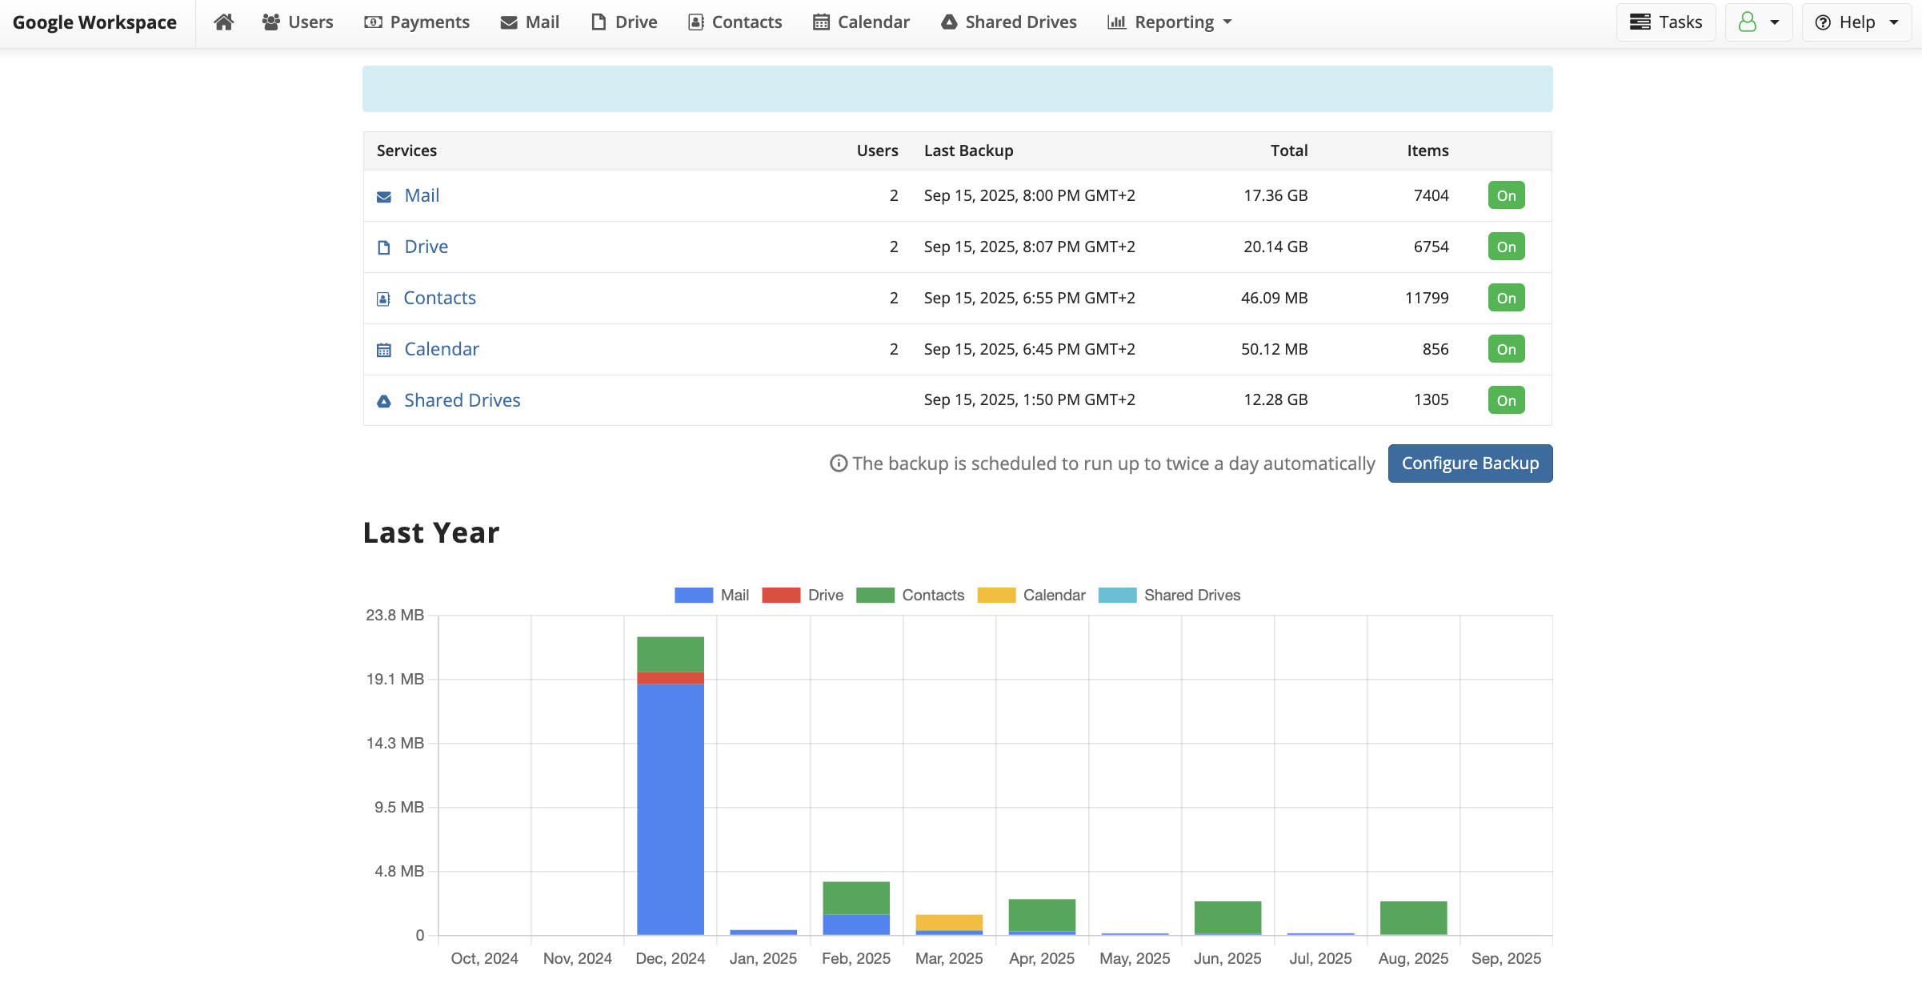Toggle the Contacts legend green swatch
This screenshot has height=983, width=1922.
(x=875, y=596)
